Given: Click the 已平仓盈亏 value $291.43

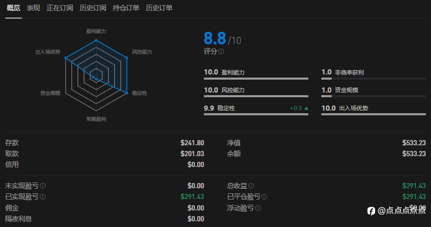Looking at the screenshot, I should 414,197.
